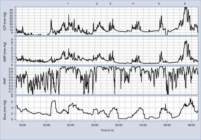201x140 pixels.
Task: Click the 06:00 time tick label
Action: (167, 125)
